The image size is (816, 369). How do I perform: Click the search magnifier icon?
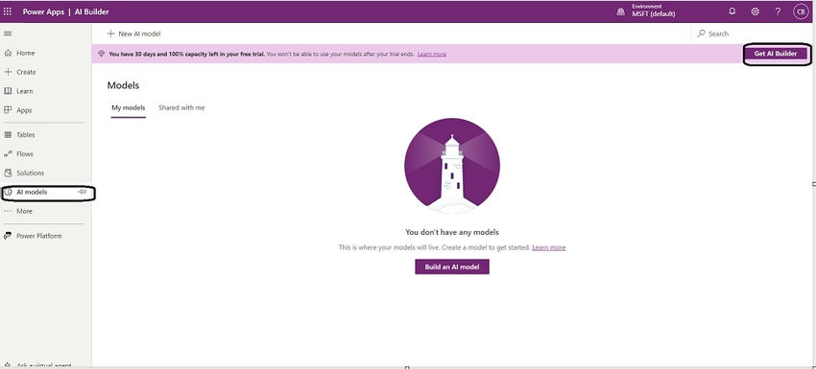(702, 34)
